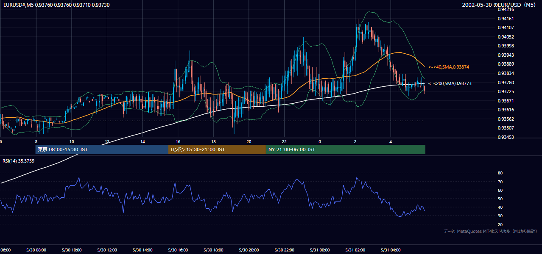This screenshot has height=254, width=542.
Task: Click the hour label 16 under price chart
Action: point(178,142)
